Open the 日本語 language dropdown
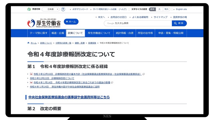This screenshot has height=120, width=214. tap(50, 9)
